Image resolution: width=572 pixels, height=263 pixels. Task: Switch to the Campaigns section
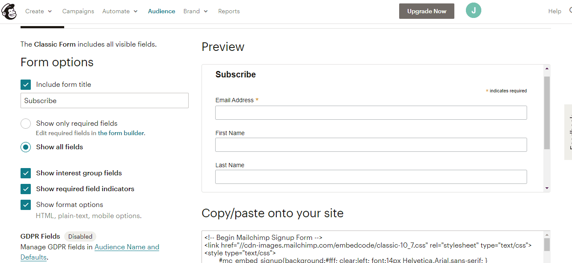(x=78, y=11)
